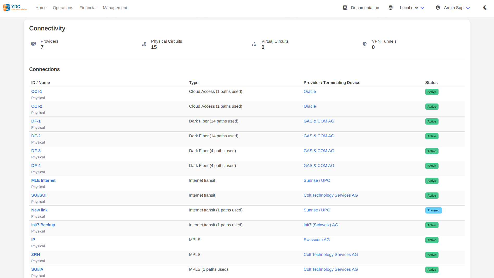Click the Provider / Terminating Device header
Viewport: 494px width, 278px height.
pos(332,83)
